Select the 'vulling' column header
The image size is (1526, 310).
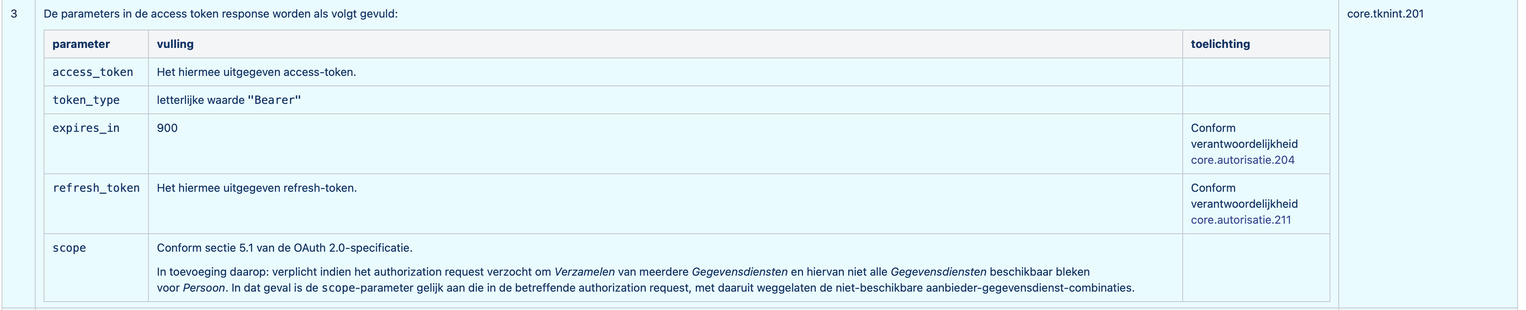(175, 44)
